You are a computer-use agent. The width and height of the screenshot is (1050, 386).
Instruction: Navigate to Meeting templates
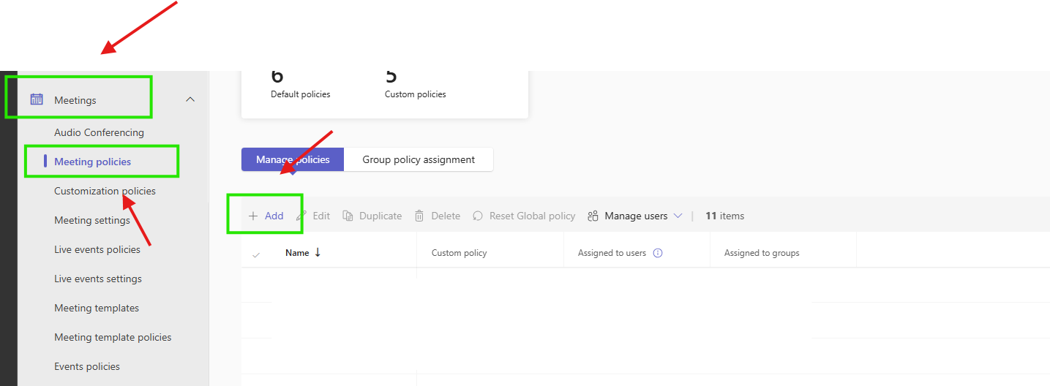pos(97,308)
